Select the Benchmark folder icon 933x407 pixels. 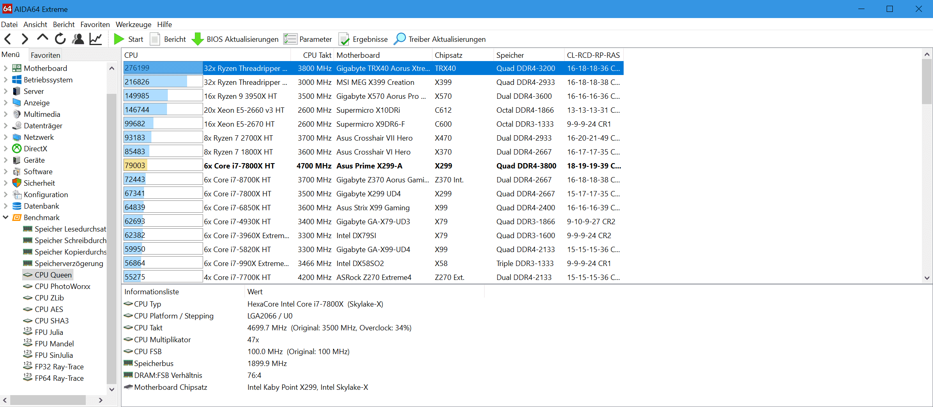(17, 217)
